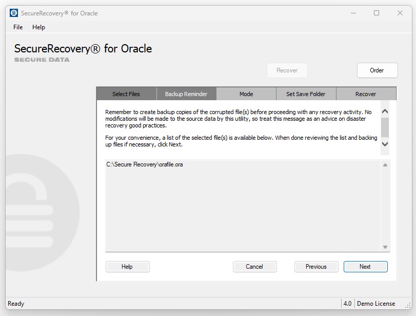The height and width of the screenshot is (316, 416).
Task: Click the file list scroll-down arrow
Action: click(x=385, y=247)
